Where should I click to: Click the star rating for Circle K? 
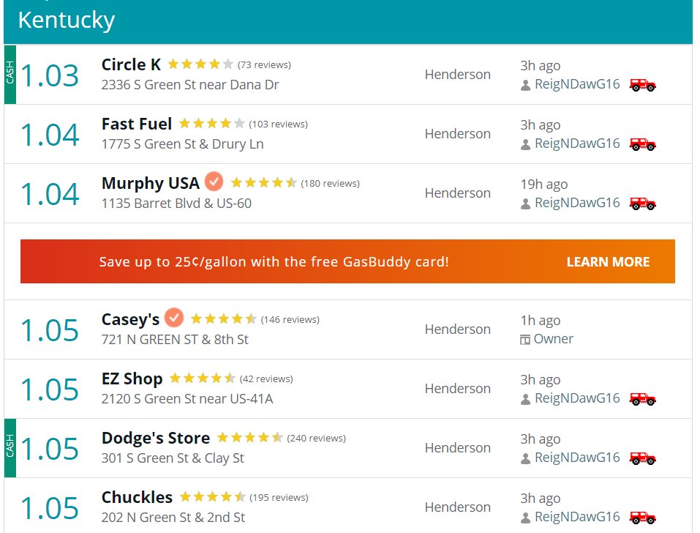click(x=200, y=64)
